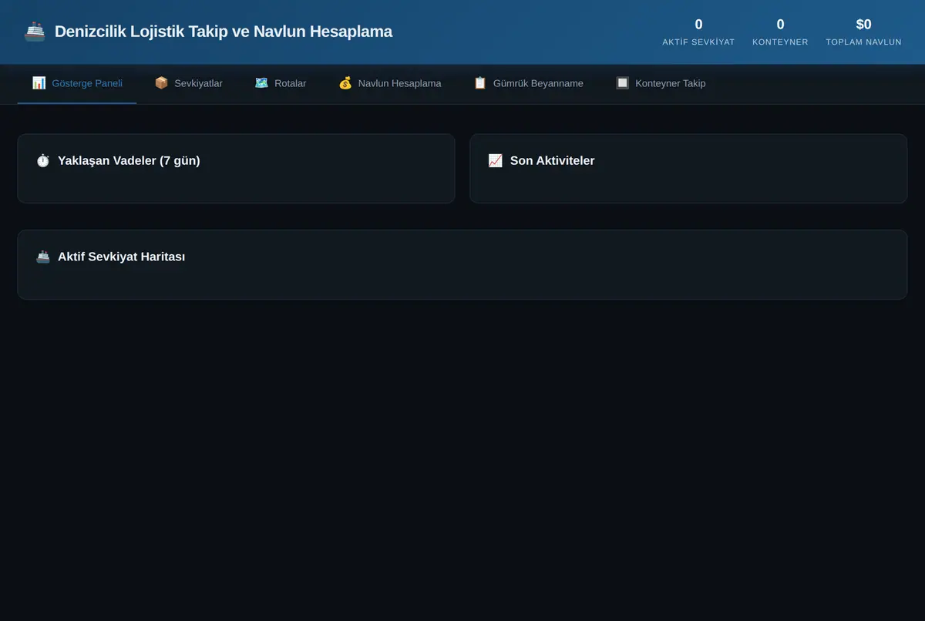Image resolution: width=925 pixels, height=621 pixels.
Task: Click the Son Aktiviteler heading
Action: 552,161
